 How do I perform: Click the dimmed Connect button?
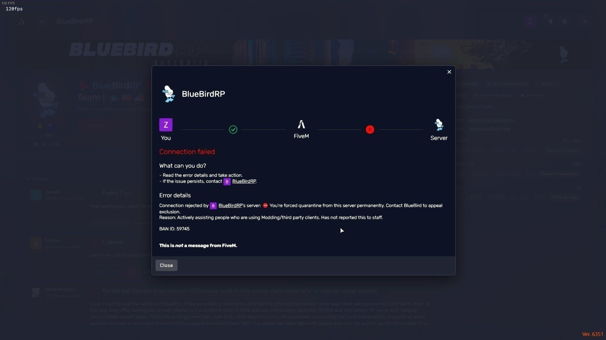tap(95, 125)
